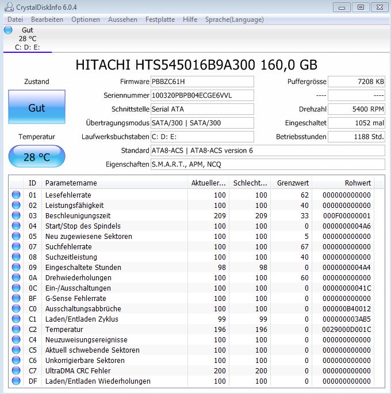This screenshot has height=394, width=391.
Task: Click the Übertragungsmodus field SATA/300
Action: (x=202, y=123)
